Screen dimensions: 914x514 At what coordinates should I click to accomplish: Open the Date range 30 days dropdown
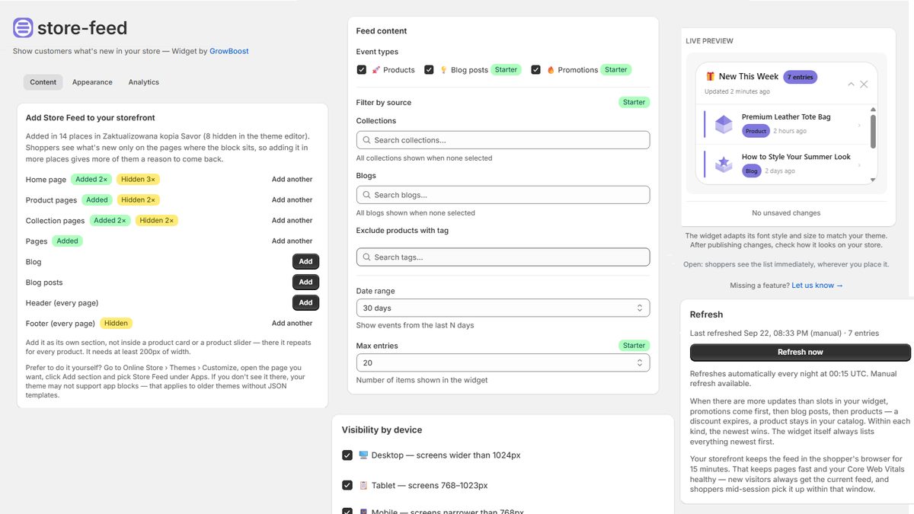[x=503, y=308]
